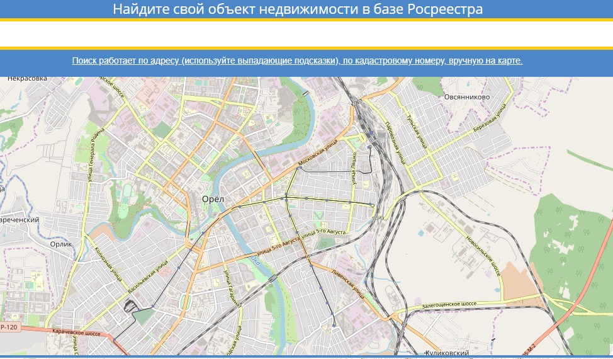Click the P-120 road shield on map

point(9,328)
